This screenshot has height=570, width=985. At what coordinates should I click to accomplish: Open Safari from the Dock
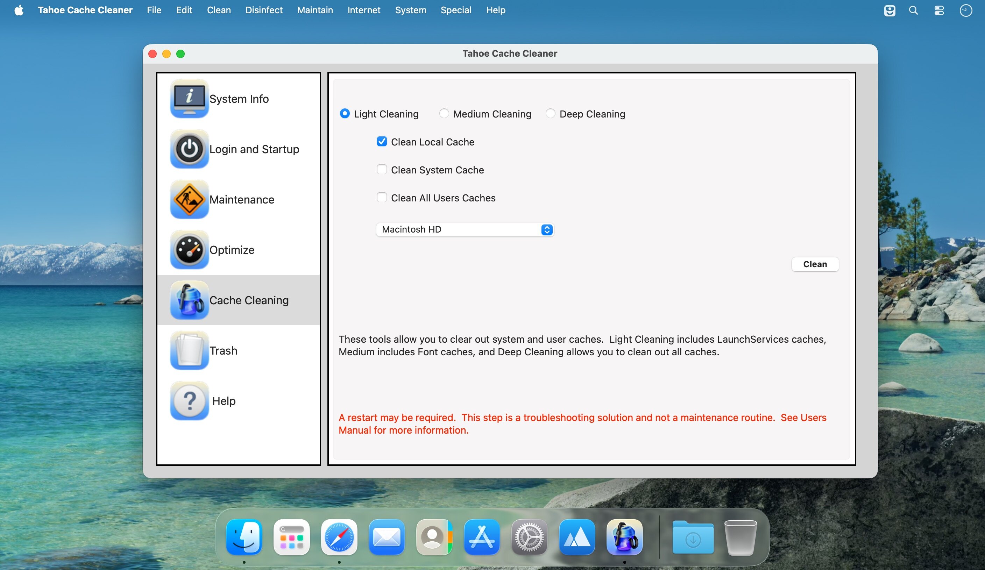click(339, 537)
